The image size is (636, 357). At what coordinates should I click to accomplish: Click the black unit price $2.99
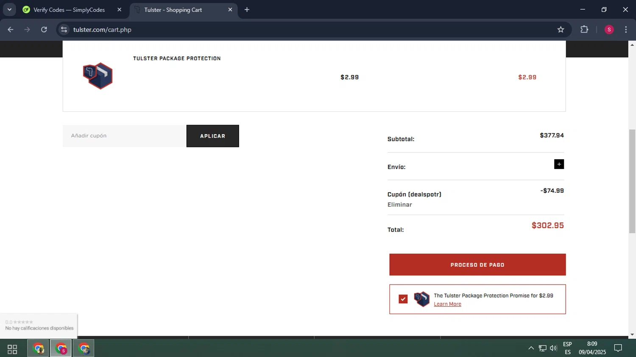tap(349, 77)
